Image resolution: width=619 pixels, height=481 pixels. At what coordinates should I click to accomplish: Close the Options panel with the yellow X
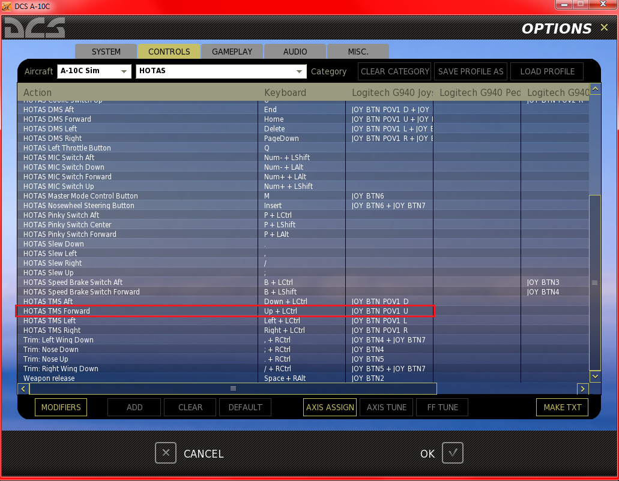pos(604,28)
